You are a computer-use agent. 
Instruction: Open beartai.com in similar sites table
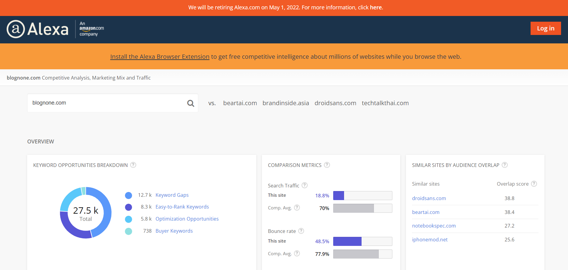426,212
